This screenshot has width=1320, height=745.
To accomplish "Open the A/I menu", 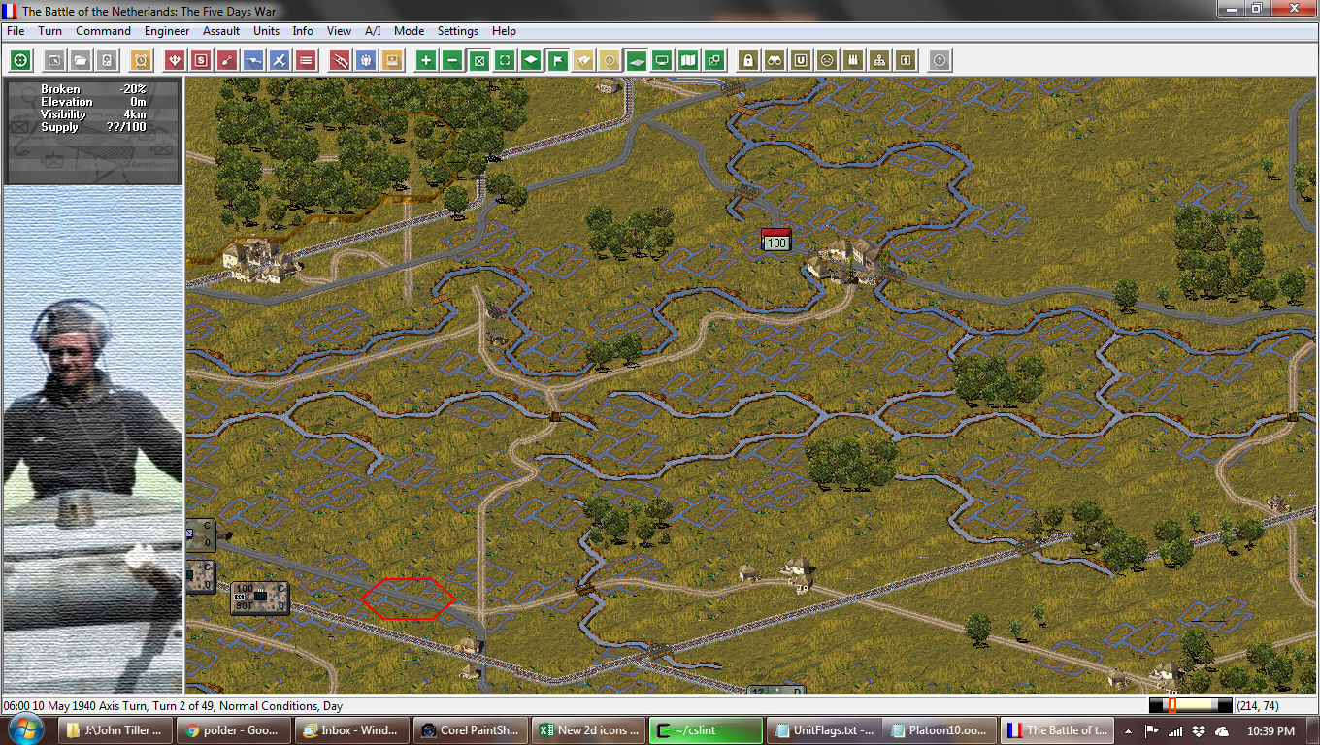I will click(373, 31).
